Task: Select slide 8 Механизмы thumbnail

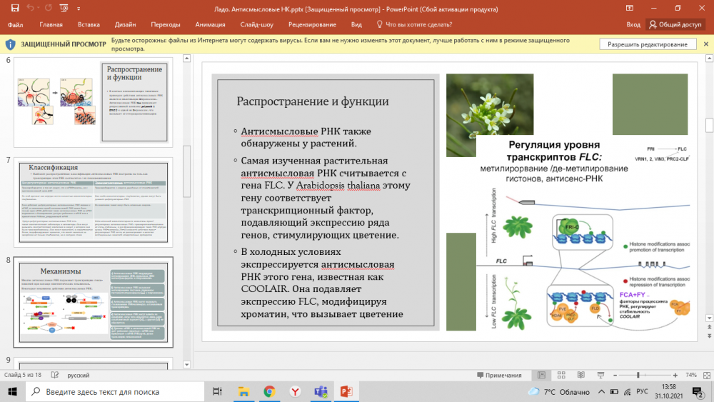Action: (x=93, y=301)
